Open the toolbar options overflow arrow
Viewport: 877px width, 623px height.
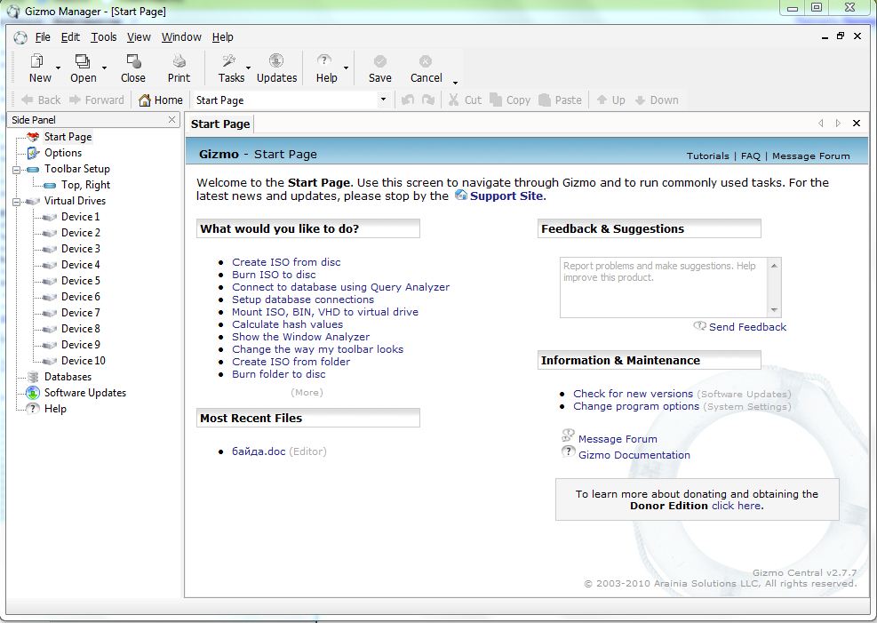[455, 83]
